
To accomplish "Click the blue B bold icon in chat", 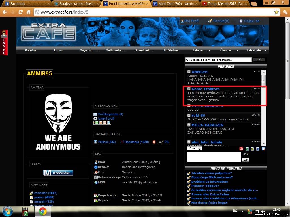I will tap(258, 149).
